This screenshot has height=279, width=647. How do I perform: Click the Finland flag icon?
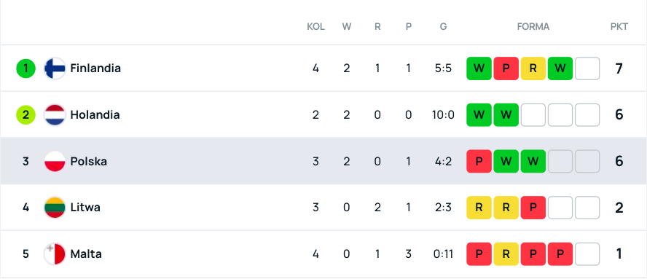(x=55, y=68)
